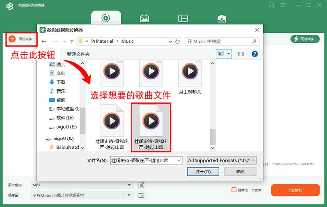
Task: Go back in the file dialog
Action: coord(44,42)
